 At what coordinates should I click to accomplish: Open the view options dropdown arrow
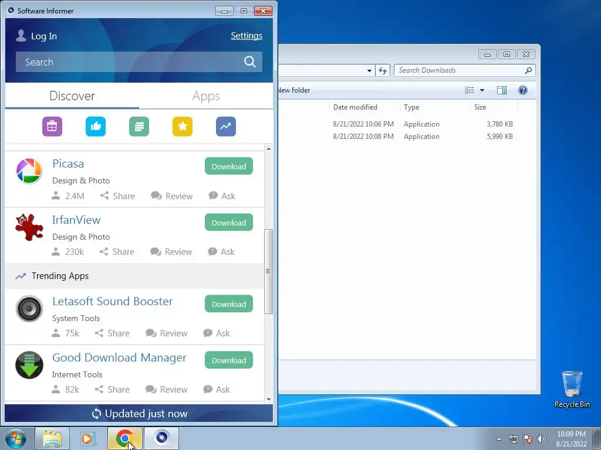coord(482,90)
